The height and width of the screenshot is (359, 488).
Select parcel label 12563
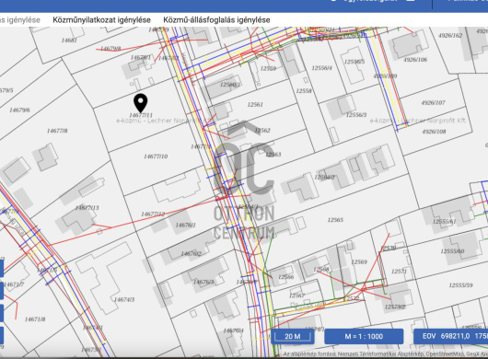click(x=273, y=155)
